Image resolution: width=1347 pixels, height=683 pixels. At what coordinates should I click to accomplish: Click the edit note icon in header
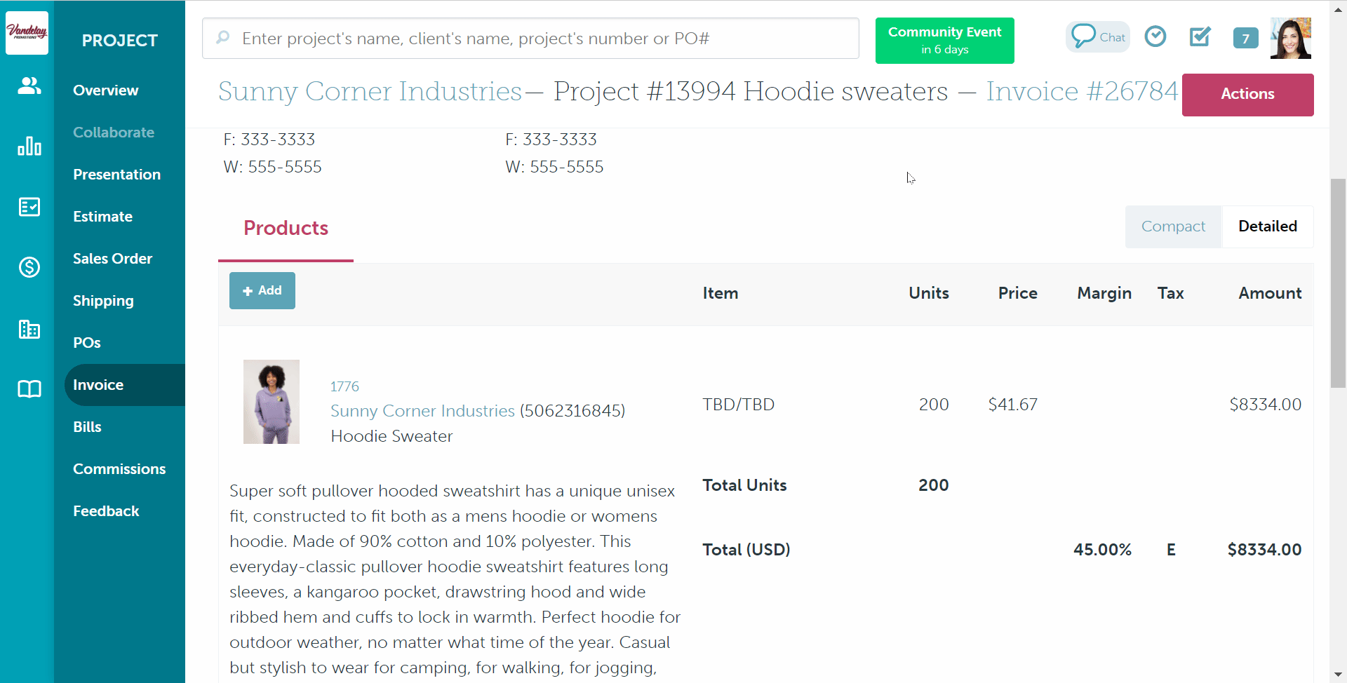click(1200, 36)
